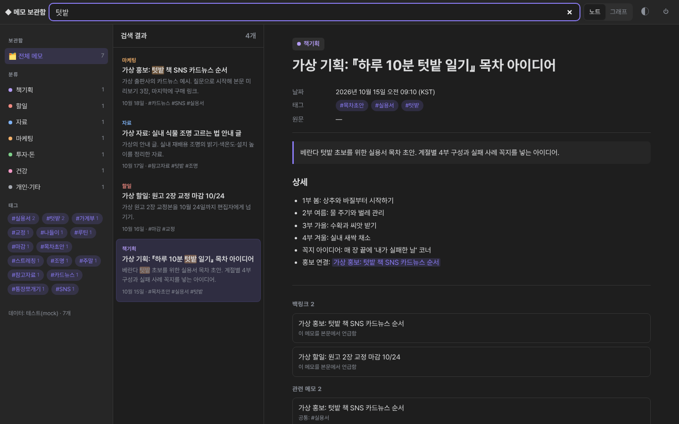Filter by 건강 category
The height and width of the screenshot is (424, 679).
[56, 171]
